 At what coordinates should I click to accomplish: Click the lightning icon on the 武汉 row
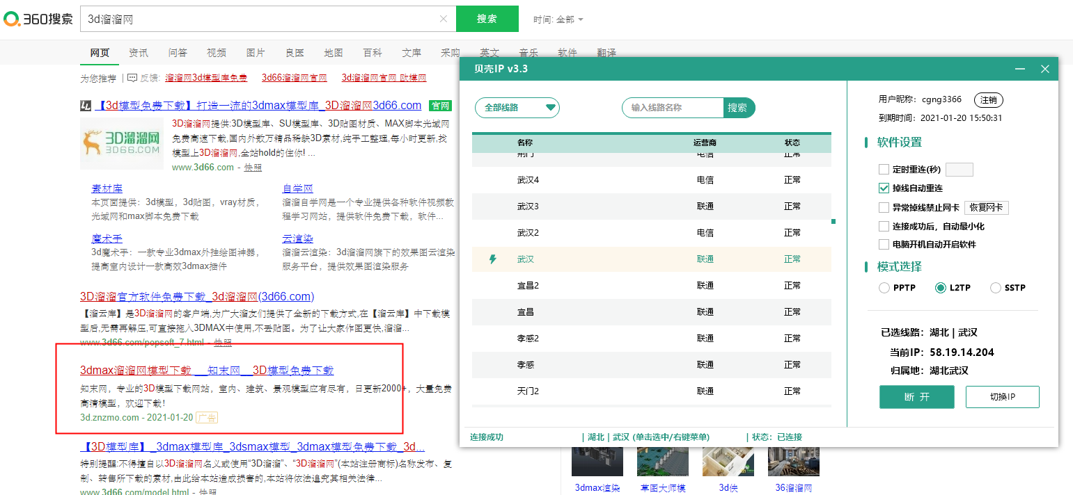coord(493,259)
